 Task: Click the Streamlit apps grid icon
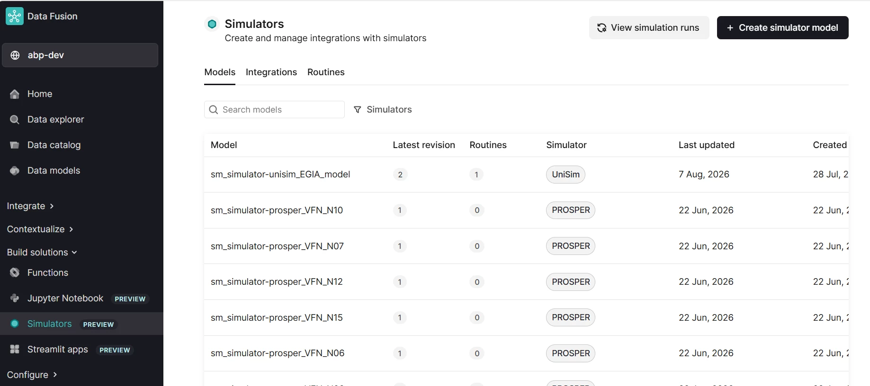[x=15, y=349]
